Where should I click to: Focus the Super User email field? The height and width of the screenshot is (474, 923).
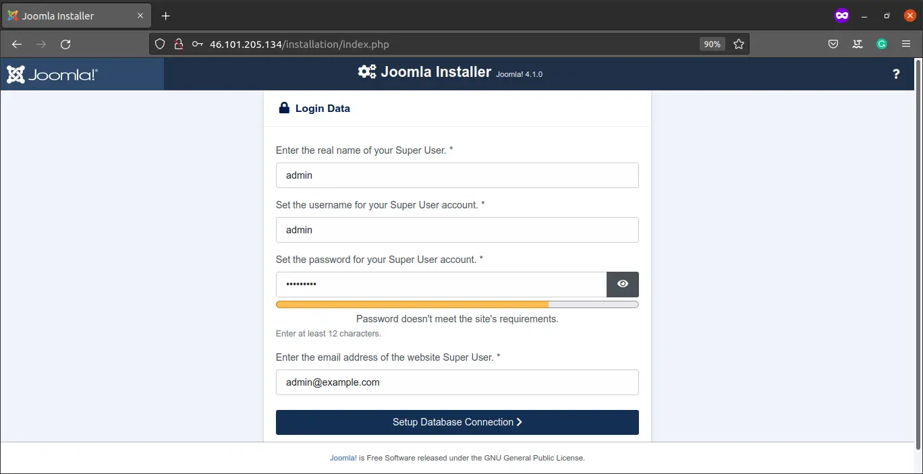(457, 382)
